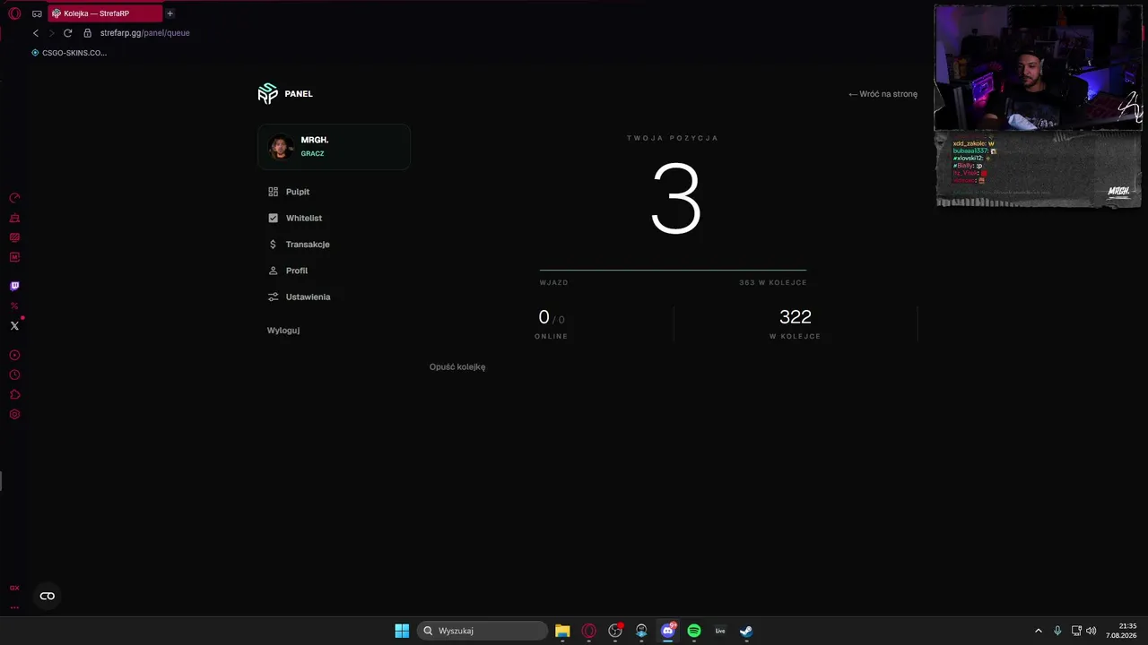Screen dimensions: 1148x645
Task: Open Opera GX from the taskbar
Action: [x=589, y=631]
